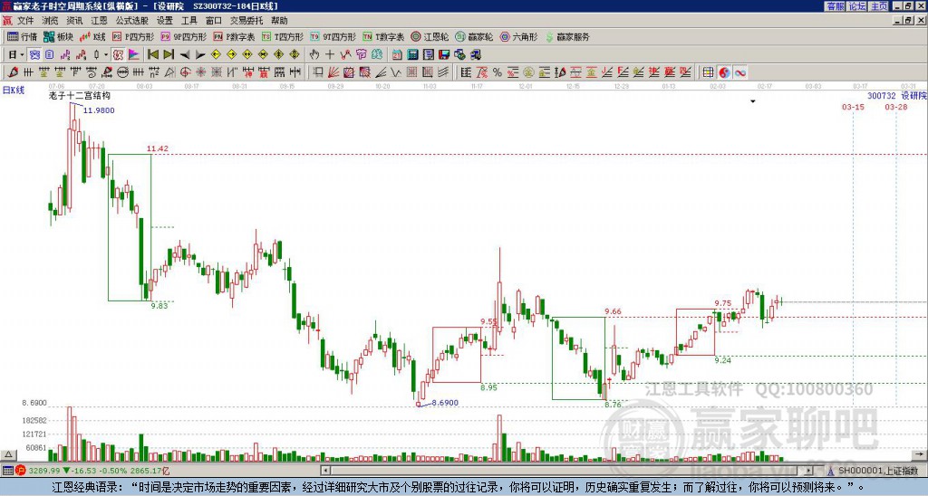This screenshot has width=928, height=496.
Task: Click the 8.6900 low price label on chart
Action: pos(445,403)
